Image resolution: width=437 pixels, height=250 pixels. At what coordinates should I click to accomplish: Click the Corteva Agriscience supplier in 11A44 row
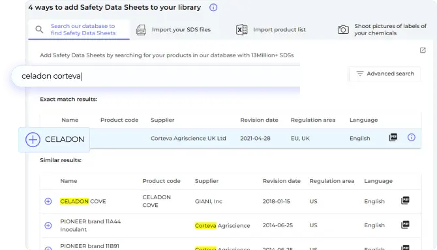click(x=222, y=225)
